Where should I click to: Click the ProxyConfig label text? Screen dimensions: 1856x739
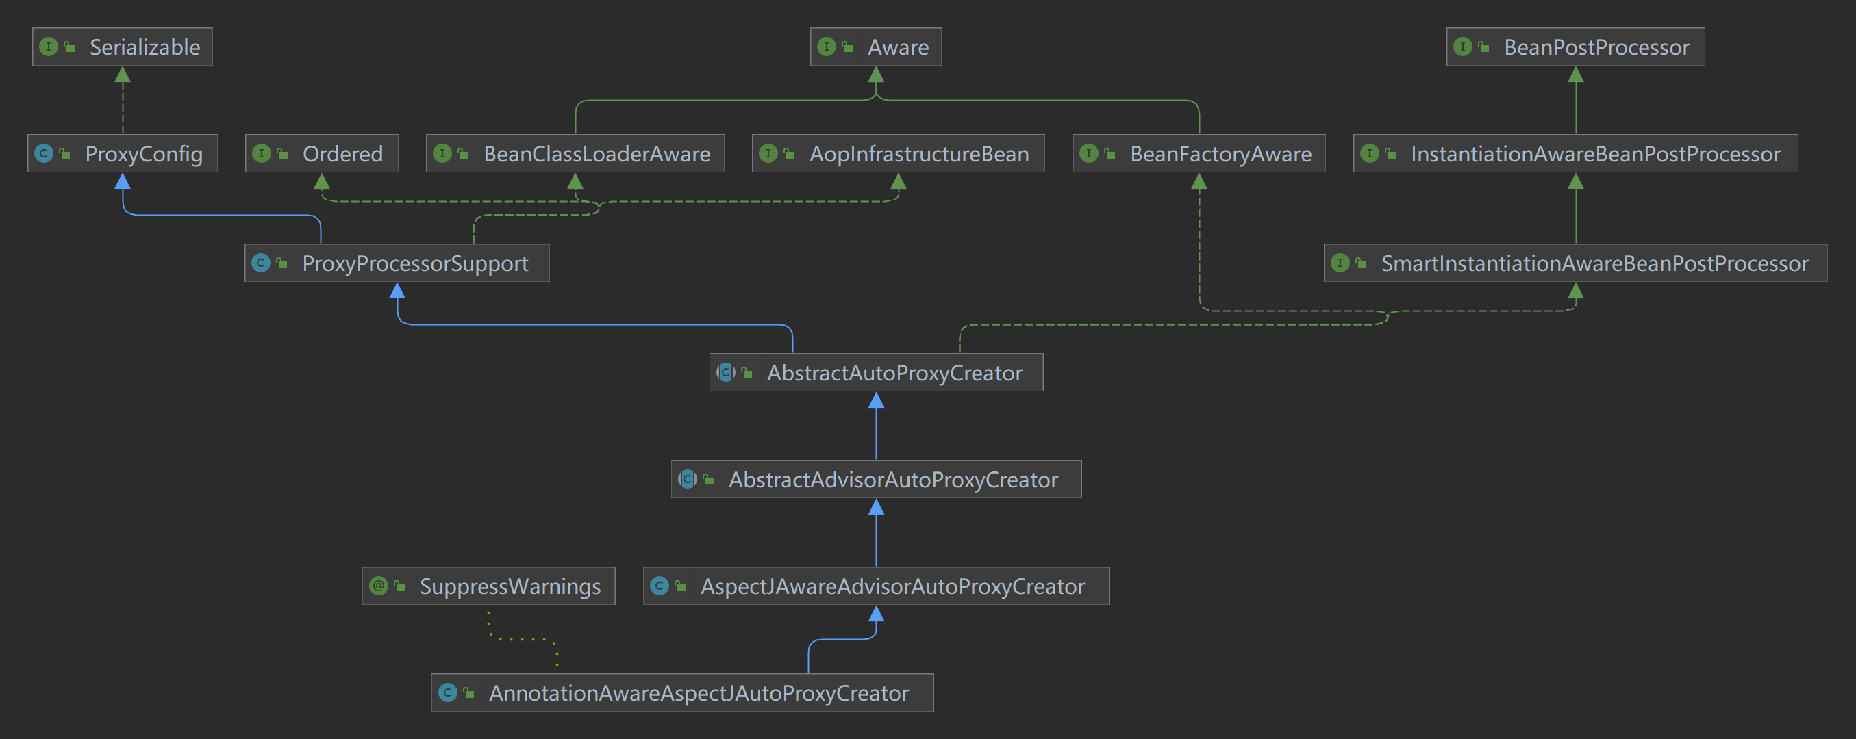click(143, 153)
